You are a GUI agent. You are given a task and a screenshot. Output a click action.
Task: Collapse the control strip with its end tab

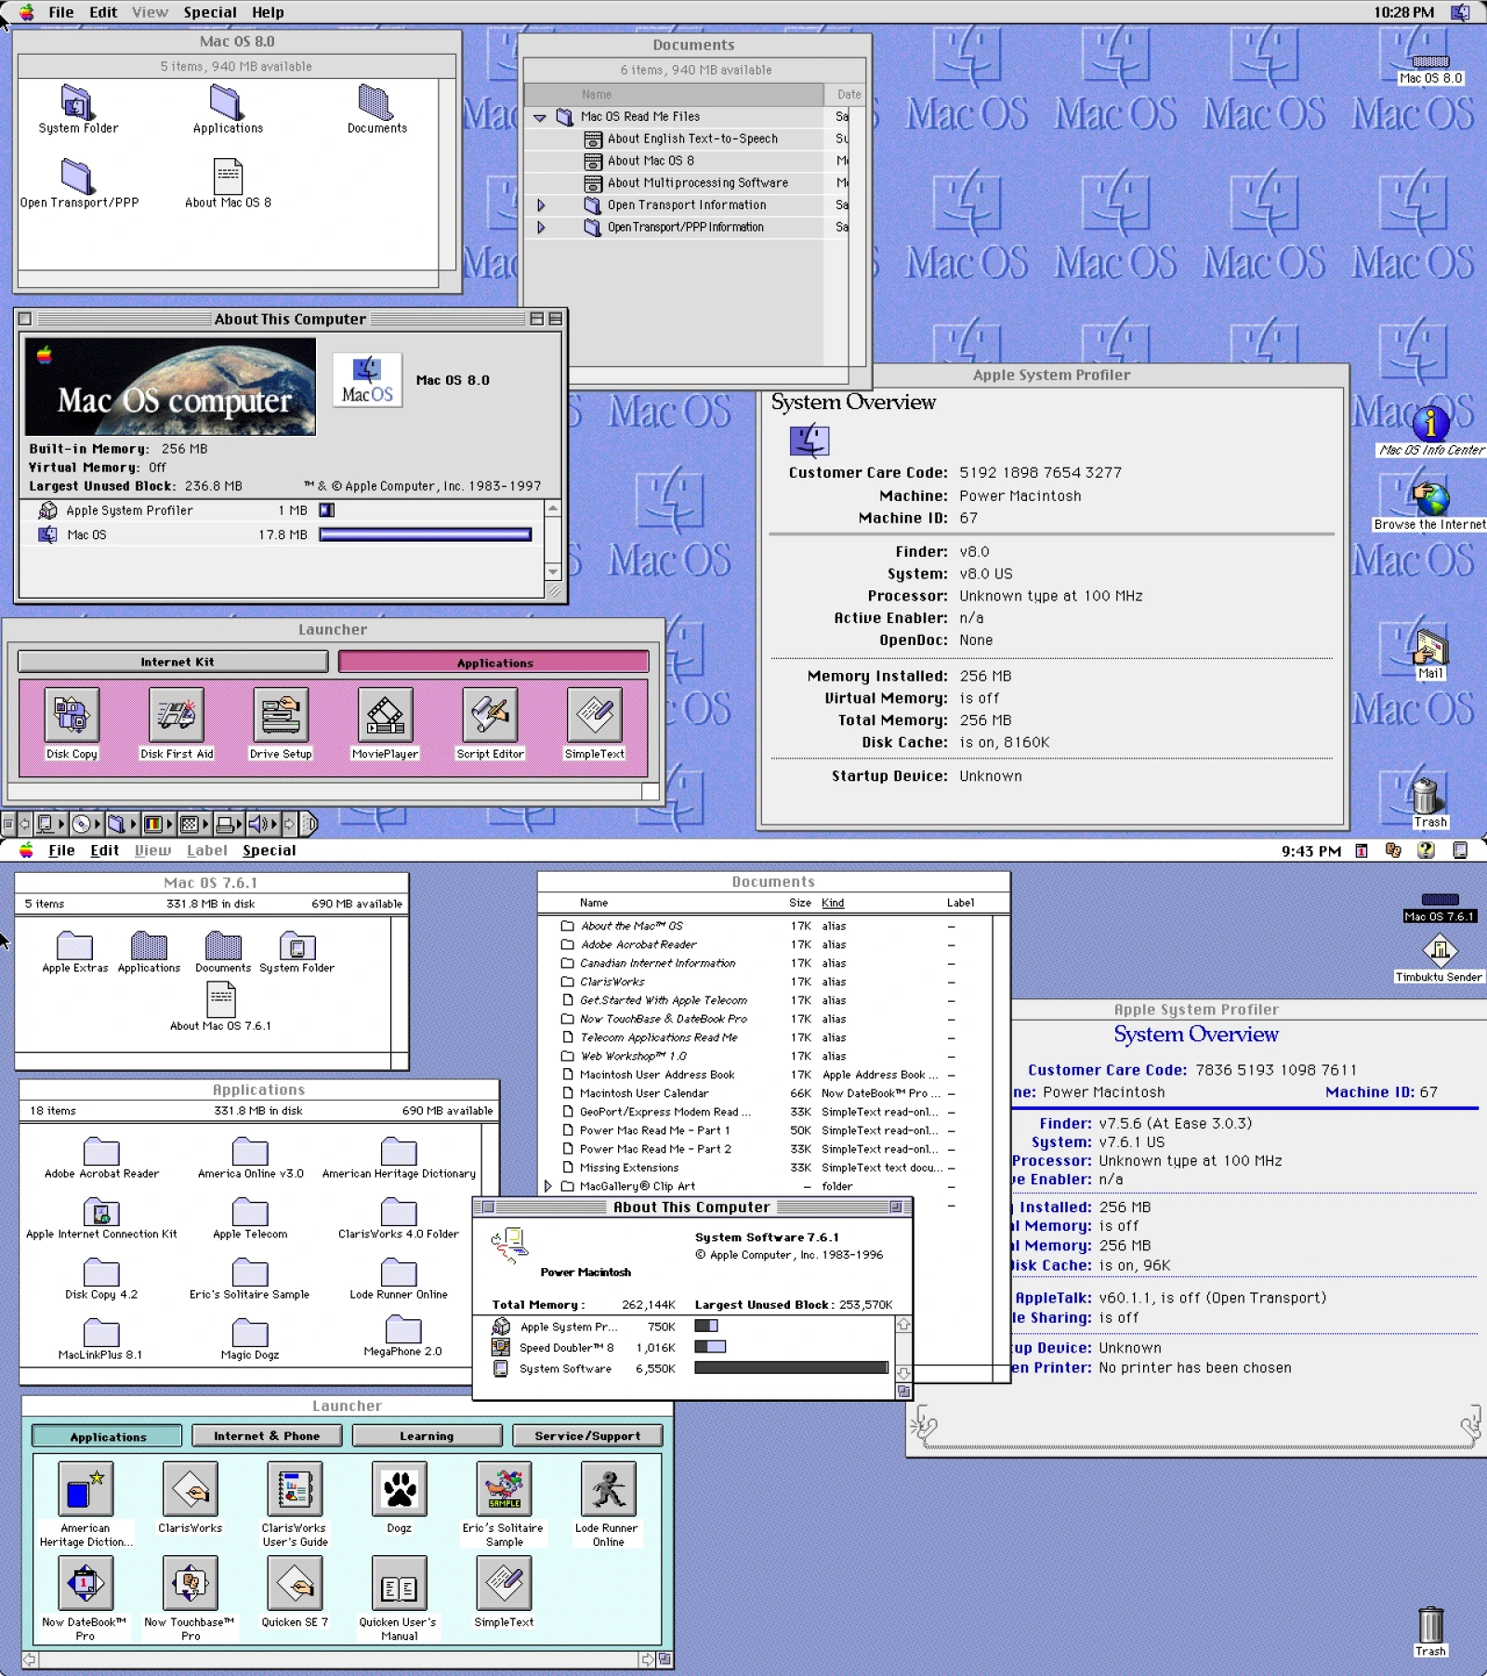click(310, 824)
